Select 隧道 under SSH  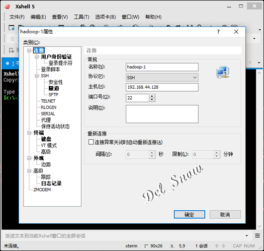coord(54,88)
